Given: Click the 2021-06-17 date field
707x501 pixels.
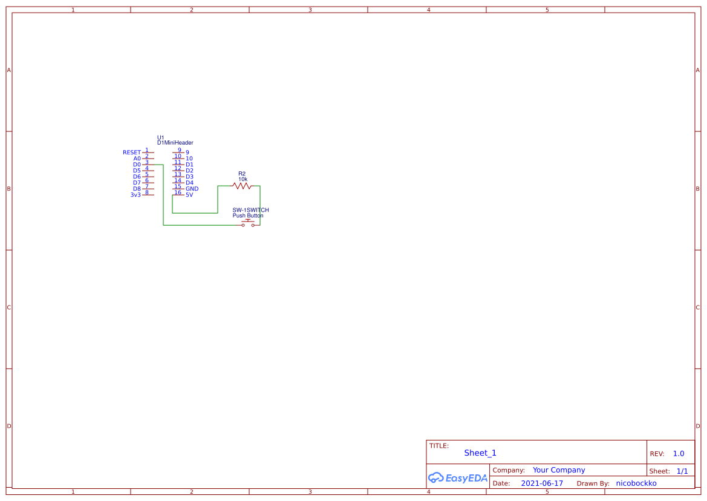Looking at the screenshot, I should coord(541,483).
